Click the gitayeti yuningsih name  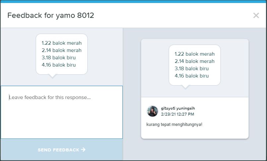[178, 108]
